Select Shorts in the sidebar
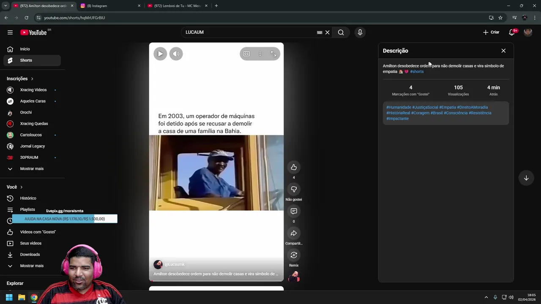The height and width of the screenshot is (304, 541). (32, 60)
